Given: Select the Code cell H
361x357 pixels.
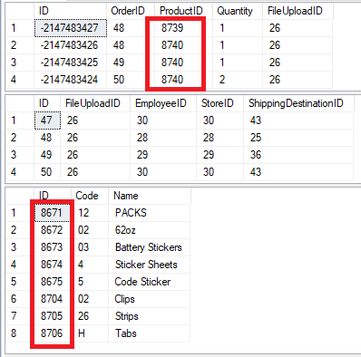Looking at the screenshot, I should pyautogui.click(x=90, y=333).
